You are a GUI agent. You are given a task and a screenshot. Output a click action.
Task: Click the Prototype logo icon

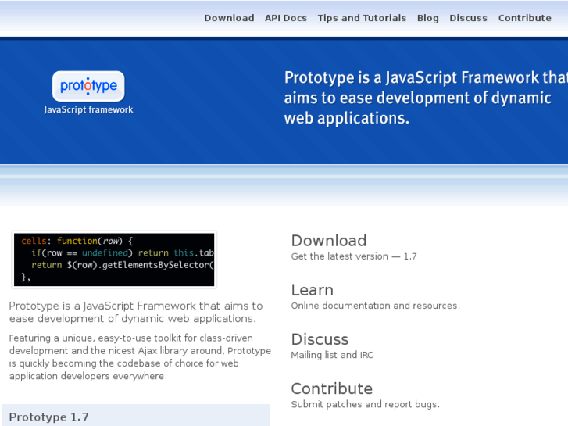coord(88,86)
